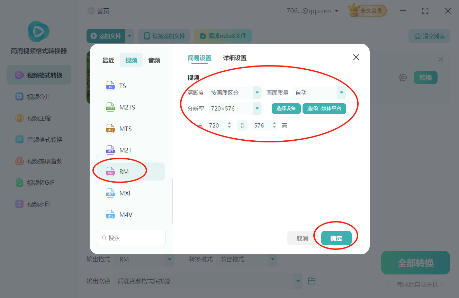Image resolution: width=459 pixels, height=298 pixels.
Task: Open the settings gear beside the 转换 button
Action: [x=403, y=77]
